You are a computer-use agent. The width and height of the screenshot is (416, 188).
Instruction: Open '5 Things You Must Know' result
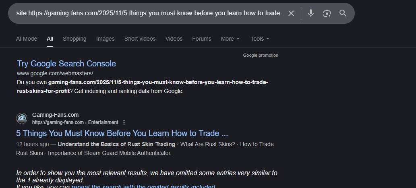point(122,133)
